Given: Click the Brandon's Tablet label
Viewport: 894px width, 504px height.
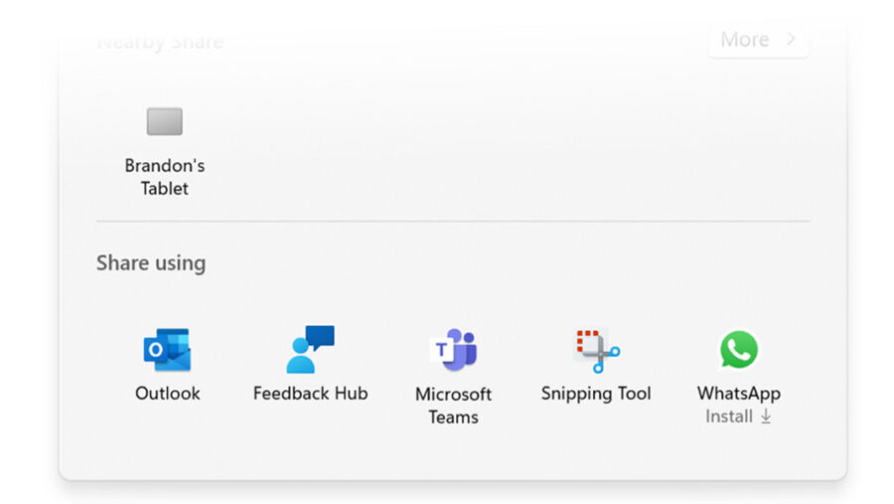Looking at the screenshot, I should (x=165, y=177).
